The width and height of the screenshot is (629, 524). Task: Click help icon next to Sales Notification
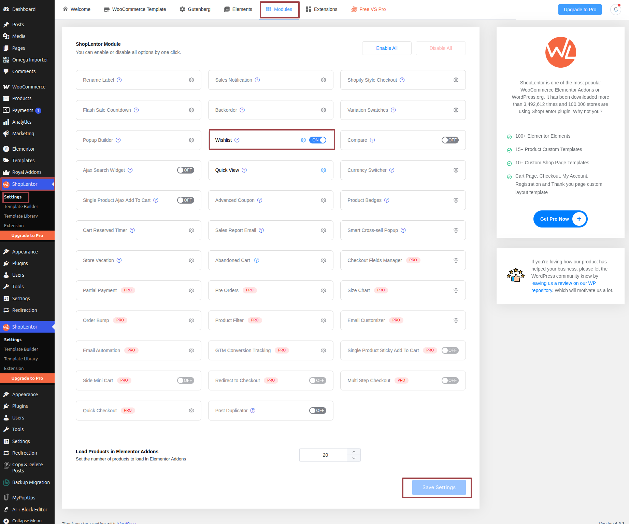tap(257, 80)
